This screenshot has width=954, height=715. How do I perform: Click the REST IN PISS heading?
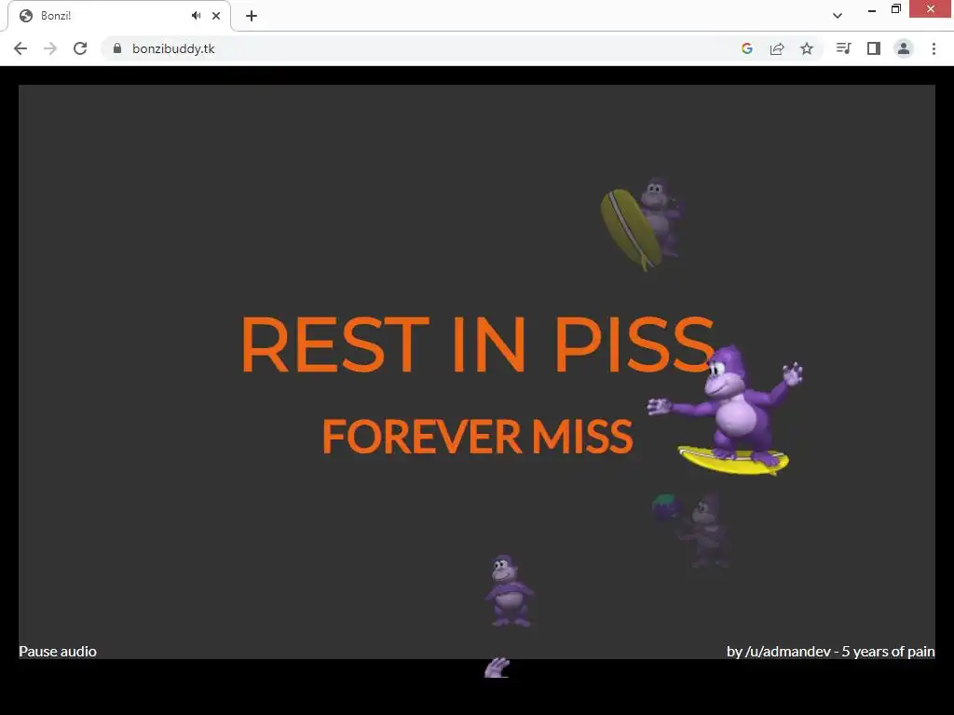478,344
